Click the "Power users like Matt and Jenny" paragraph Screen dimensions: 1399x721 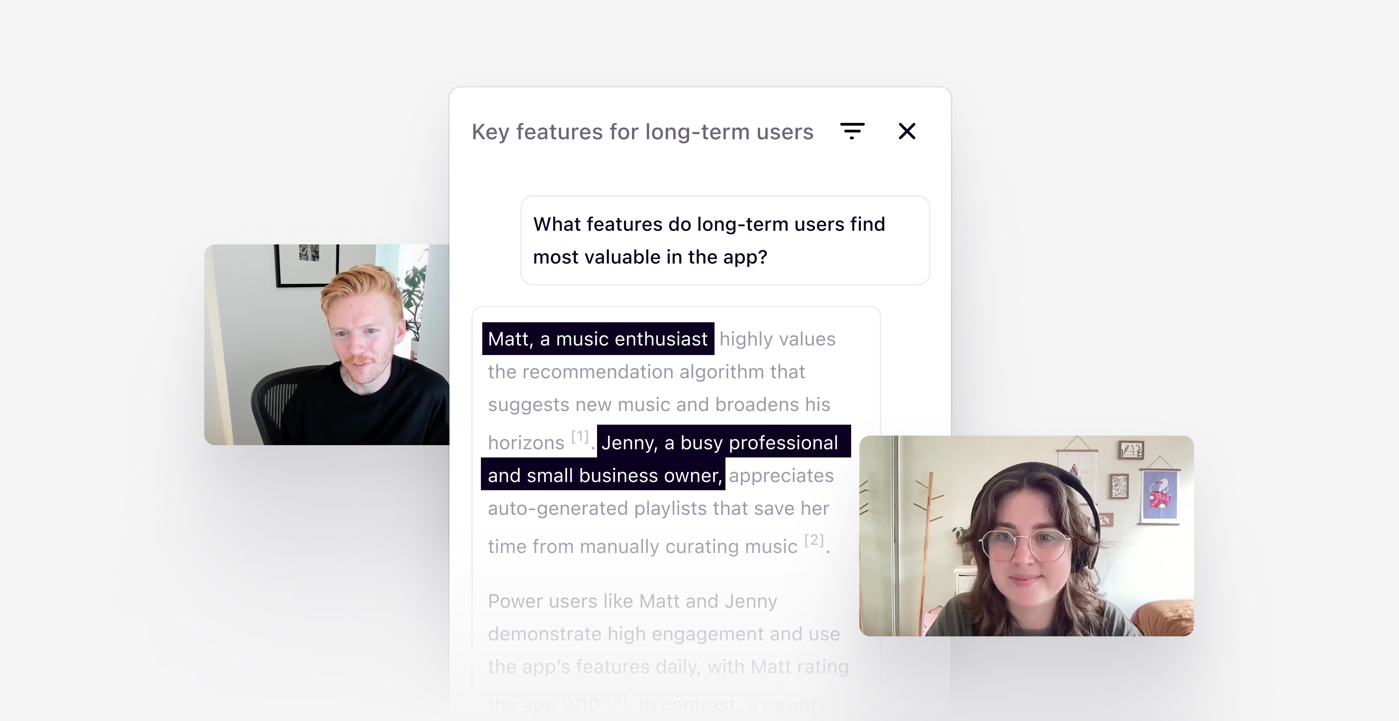pyautogui.click(x=633, y=601)
